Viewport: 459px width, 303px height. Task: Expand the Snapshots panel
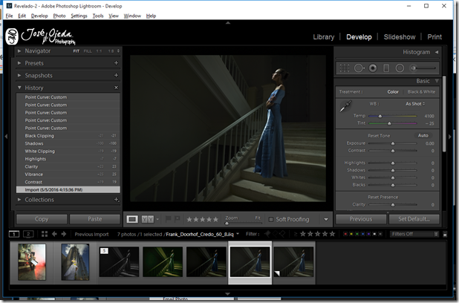click(19, 75)
